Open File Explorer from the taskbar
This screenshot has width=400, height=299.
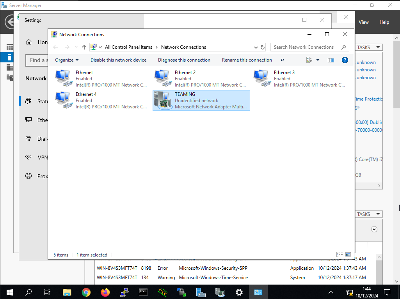tap(67, 292)
